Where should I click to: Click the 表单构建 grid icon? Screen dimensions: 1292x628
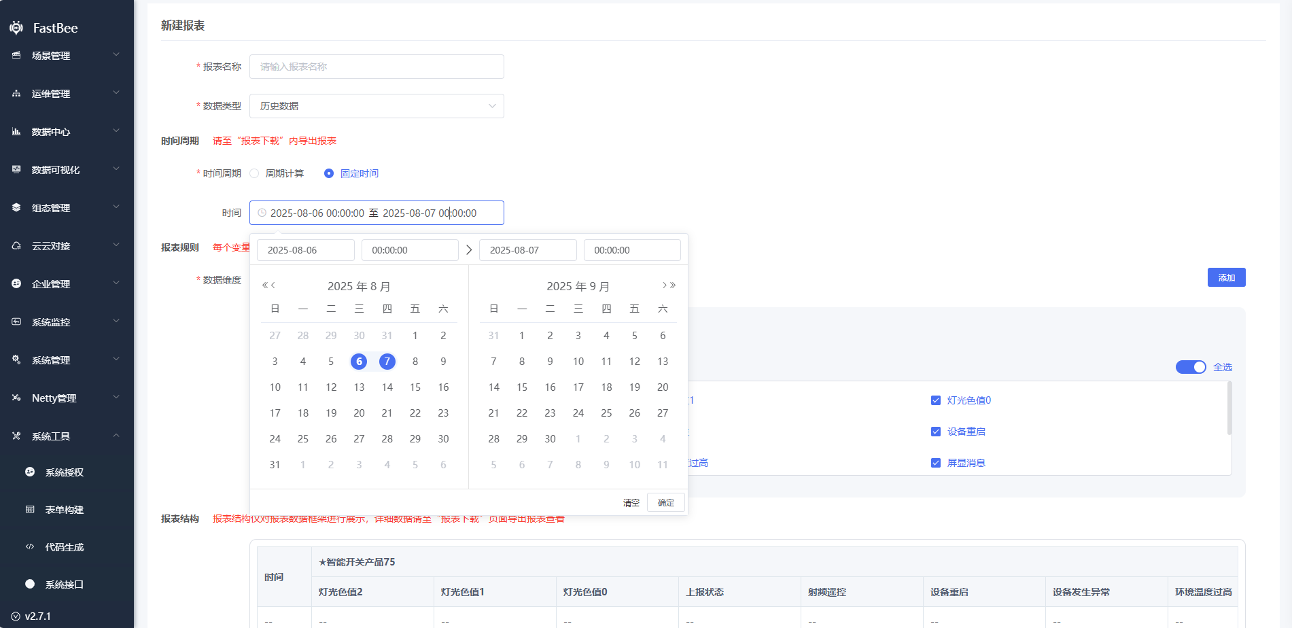(x=30, y=510)
